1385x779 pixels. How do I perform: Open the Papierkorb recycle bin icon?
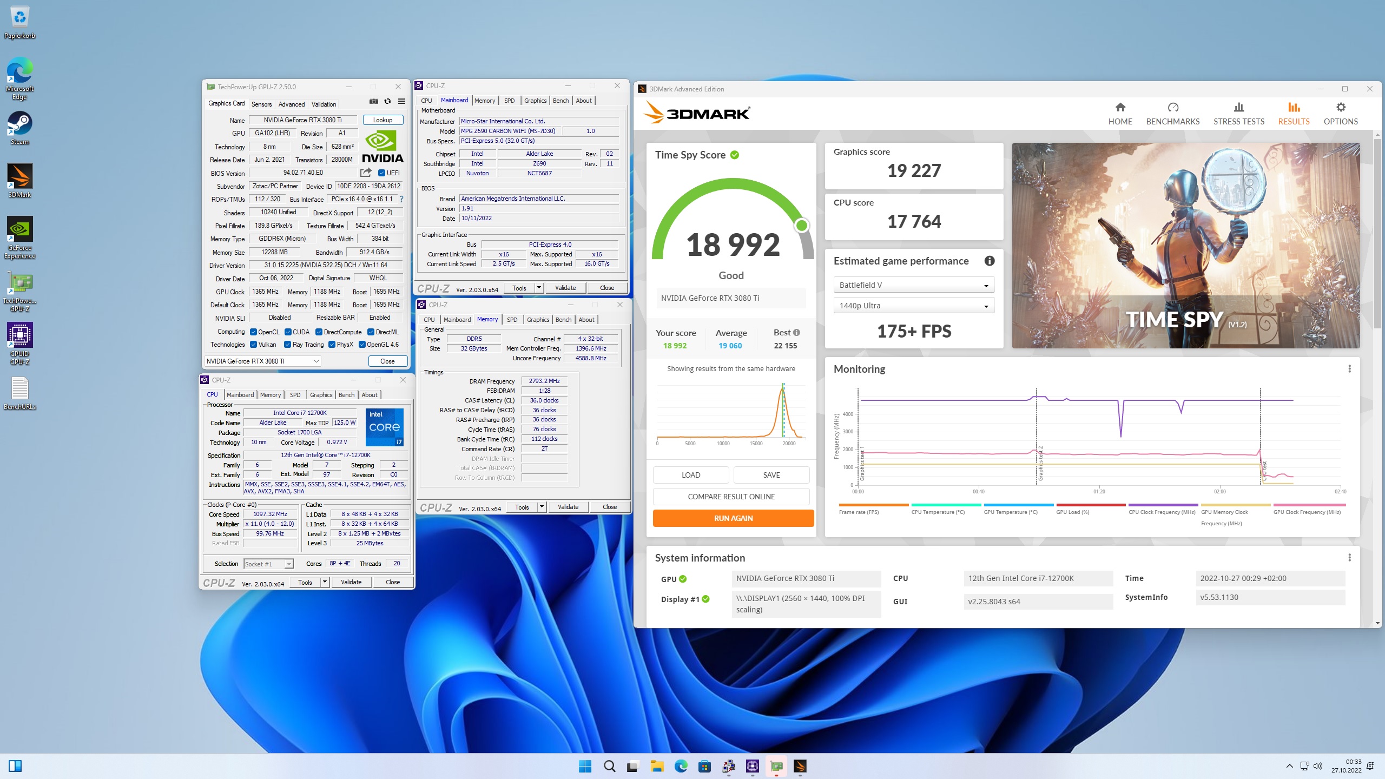pyautogui.click(x=20, y=23)
